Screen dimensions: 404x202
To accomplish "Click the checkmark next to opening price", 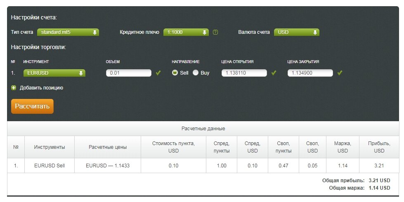I will pos(274,73).
